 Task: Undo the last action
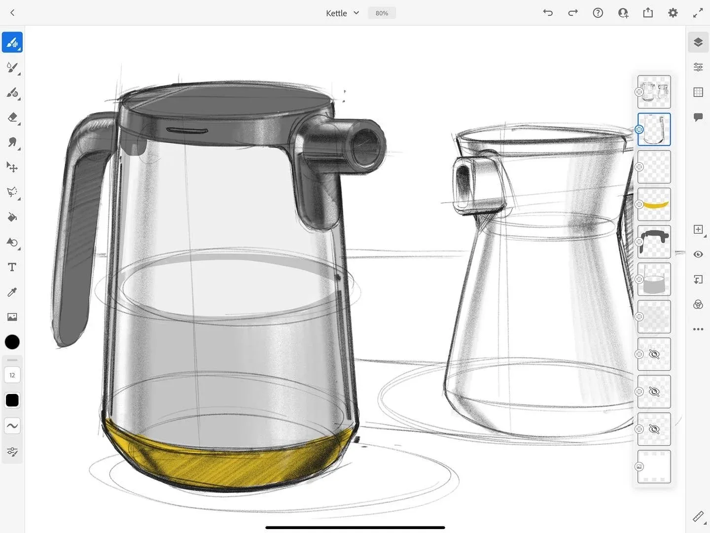(x=548, y=13)
